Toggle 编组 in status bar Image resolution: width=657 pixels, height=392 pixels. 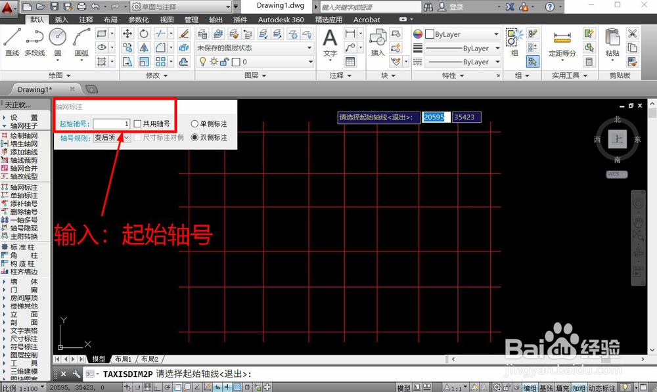530,388
